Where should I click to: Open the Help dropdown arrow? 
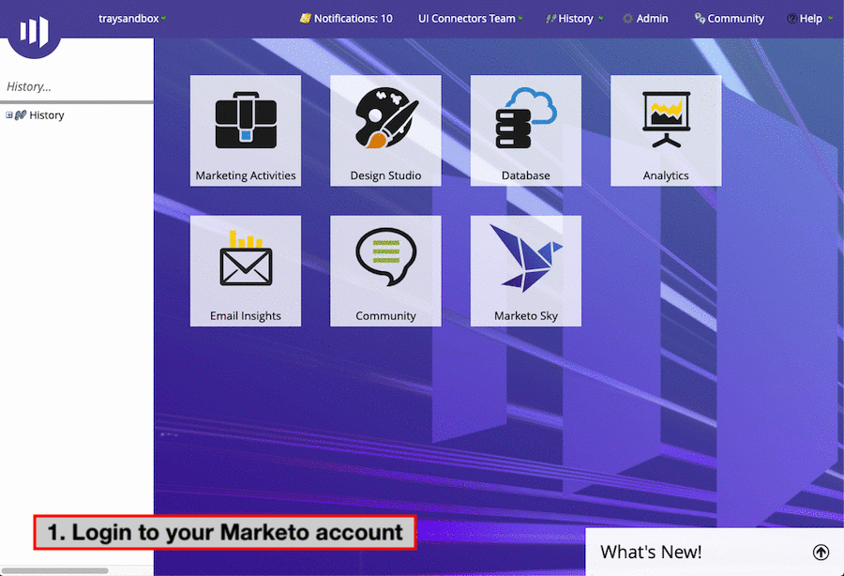click(x=831, y=19)
